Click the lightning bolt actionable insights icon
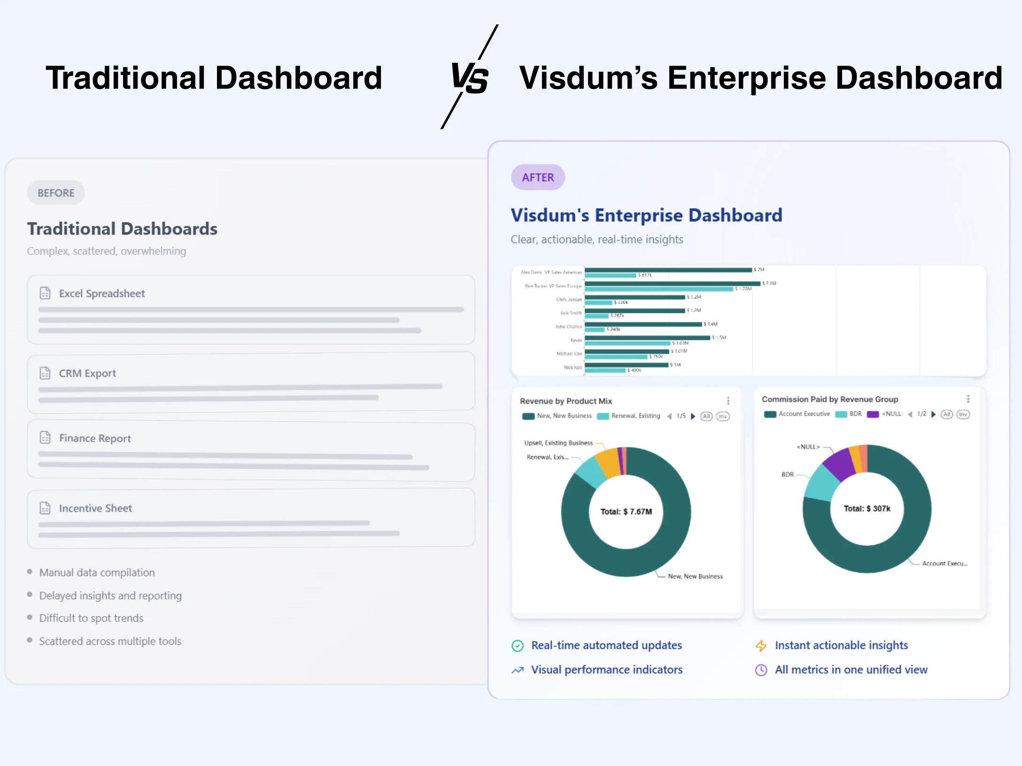Screen dimensions: 1022x766 coord(761,646)
